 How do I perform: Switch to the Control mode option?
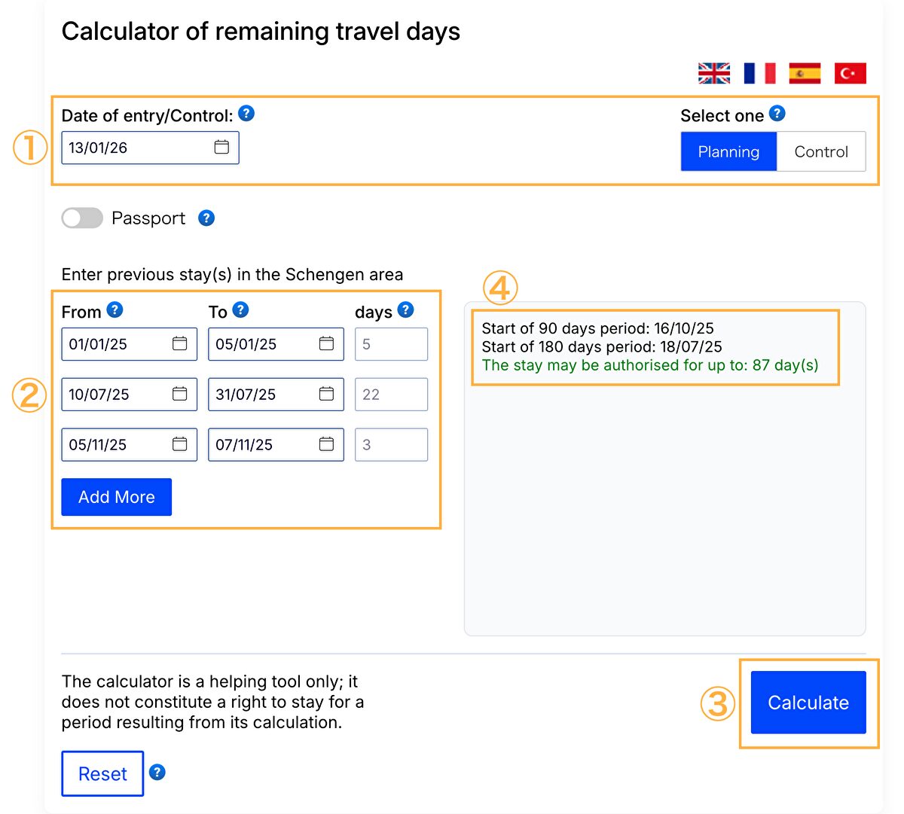820,151
